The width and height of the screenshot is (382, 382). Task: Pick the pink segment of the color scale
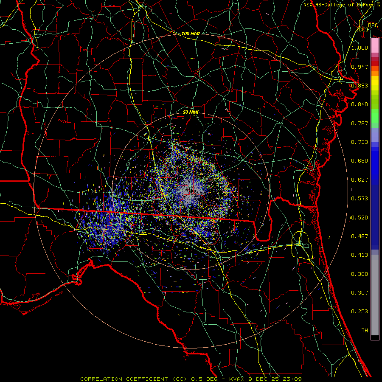click(375, 45)
